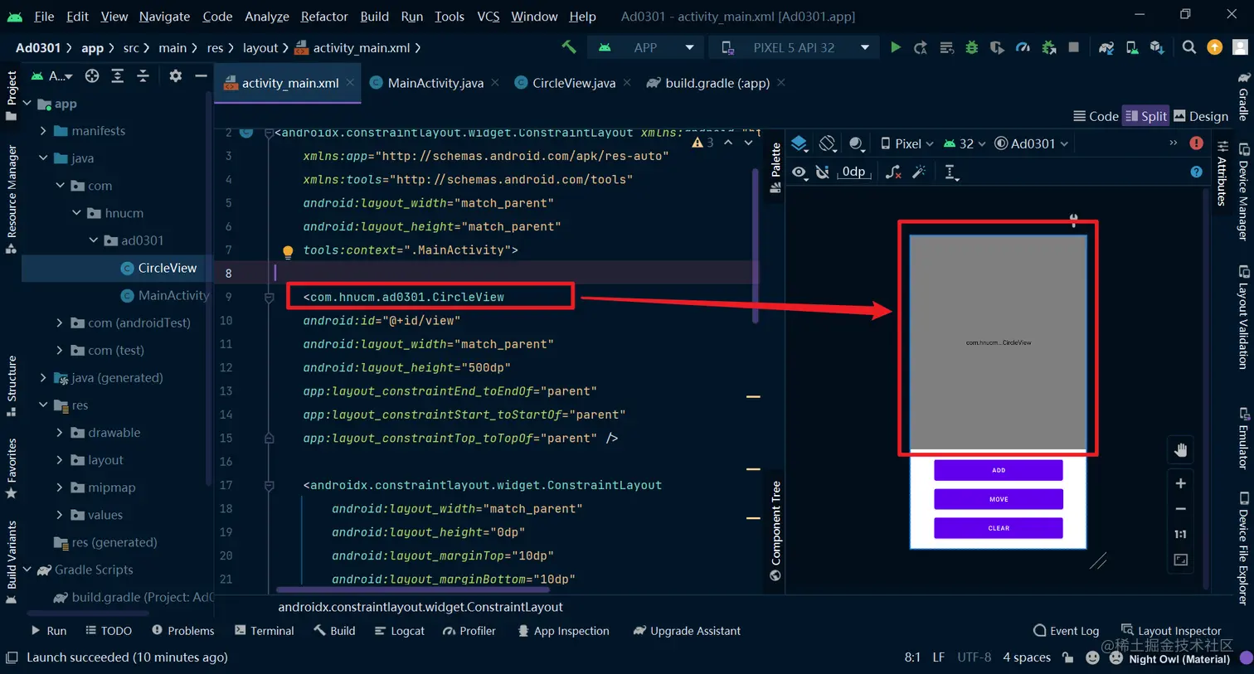Expand the manifests folder
The width and height of the screenshot is (1254, 674).
[43, 131]
